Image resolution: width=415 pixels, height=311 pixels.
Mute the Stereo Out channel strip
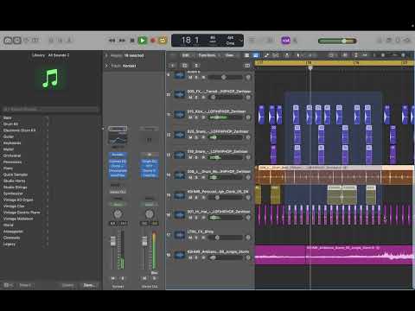(x=144, y=278)
